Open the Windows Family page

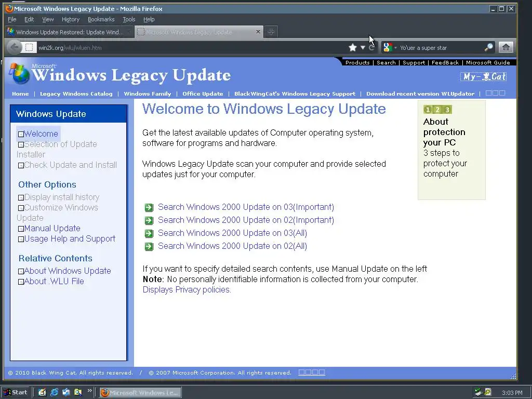(147, 94)
